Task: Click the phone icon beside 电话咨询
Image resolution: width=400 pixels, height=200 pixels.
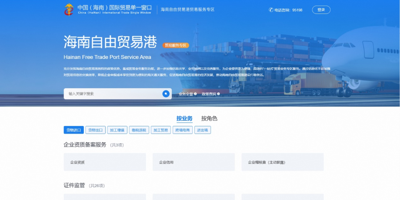Action: pos(271,10)
